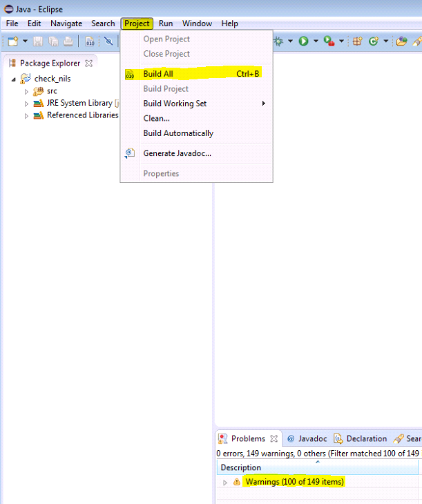Choose Generate Javadoc... menu entry
The height and width of the screenshot is (504, 422).
197,153
